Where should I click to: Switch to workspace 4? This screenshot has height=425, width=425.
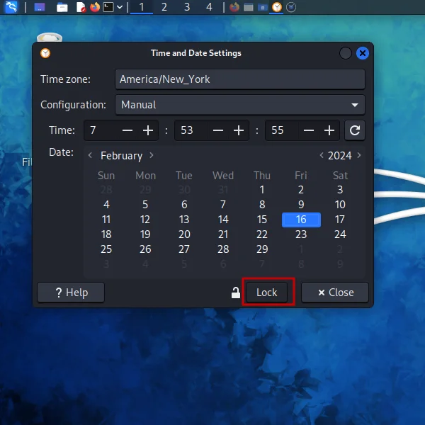point(209,7)
